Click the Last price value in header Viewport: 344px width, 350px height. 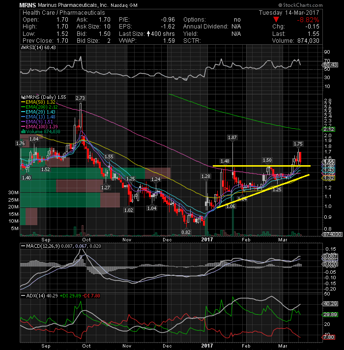(x=314, y=34)
